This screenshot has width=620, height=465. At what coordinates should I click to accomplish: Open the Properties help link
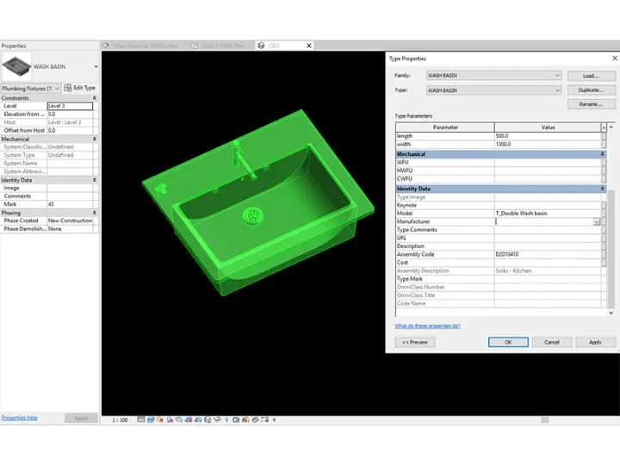19,418
